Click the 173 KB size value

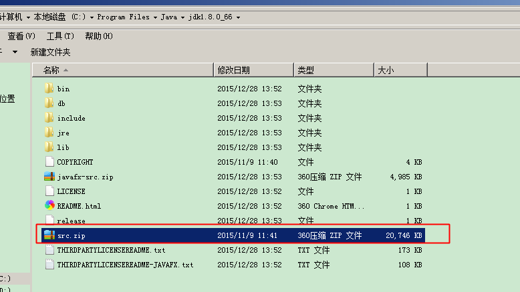410,250
